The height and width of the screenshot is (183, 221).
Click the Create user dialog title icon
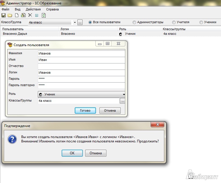10,45
